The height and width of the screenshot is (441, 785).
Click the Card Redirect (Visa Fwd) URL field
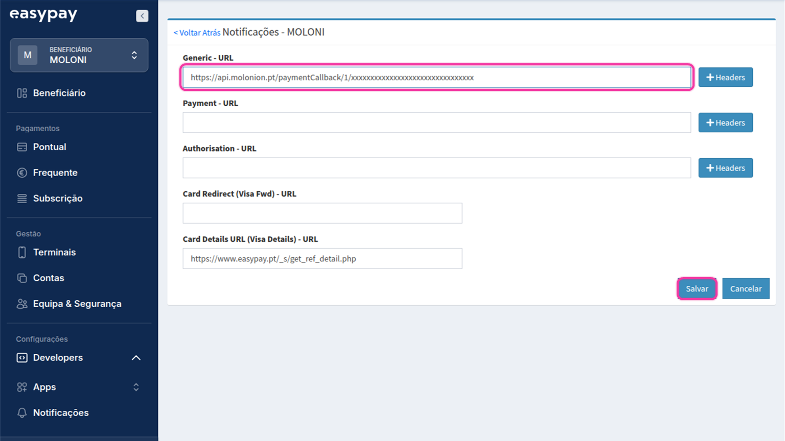(x=322, y=213)
